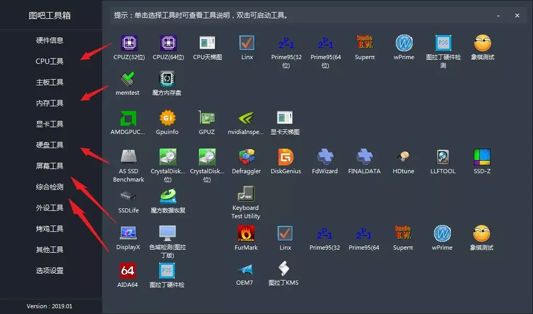
Task: Open the 选项设置 section
Action: tap(51, 271)
